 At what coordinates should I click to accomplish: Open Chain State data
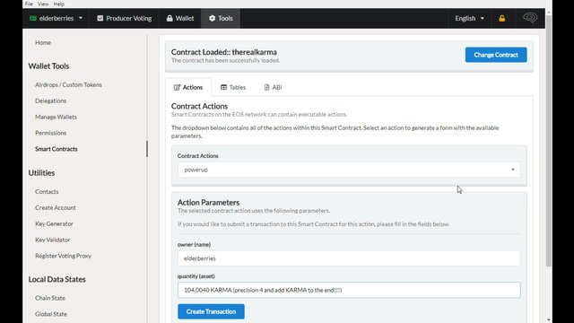pyautogui.click(x=50, y=298)
